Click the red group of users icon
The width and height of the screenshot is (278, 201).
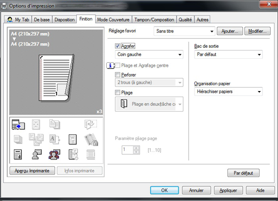tap(54, 154)
